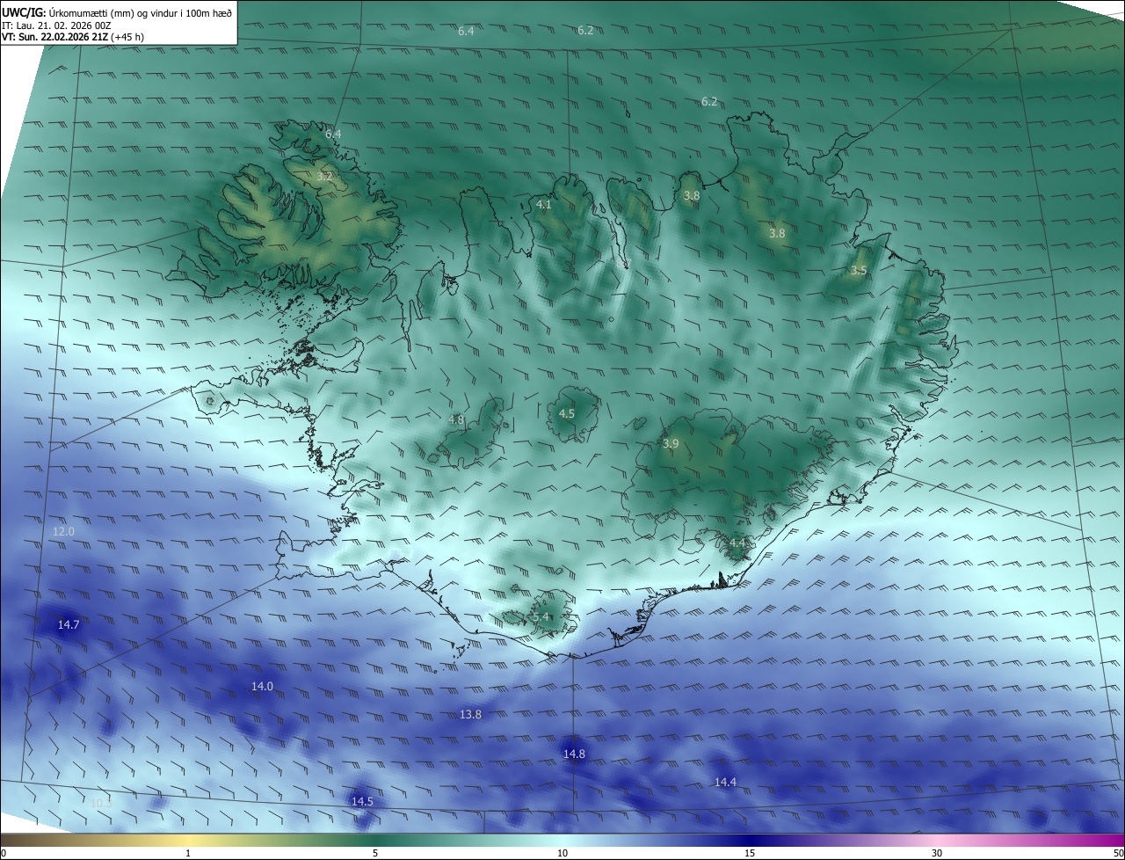
Task: Click the 14.8 maximum value label
Action: click(574, 754)
